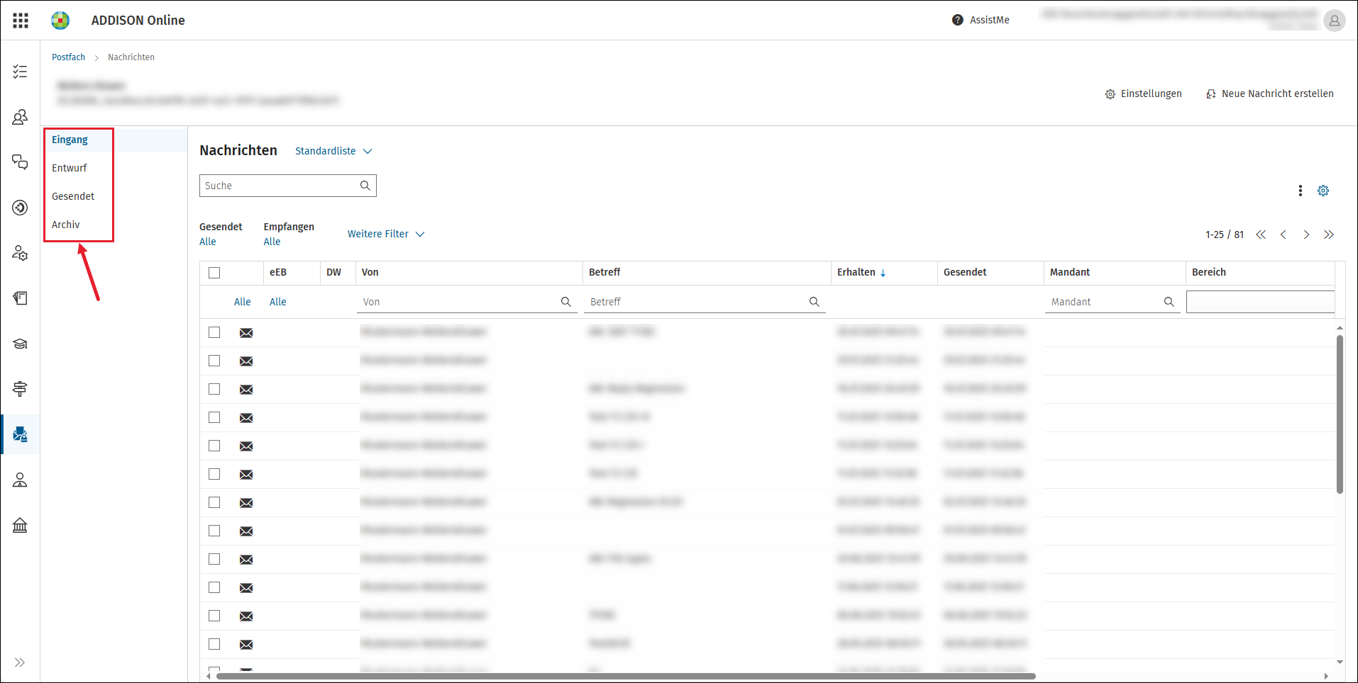Open Einstellungen
This screenshot has width=1358, height=683.
click(1144, 94)
